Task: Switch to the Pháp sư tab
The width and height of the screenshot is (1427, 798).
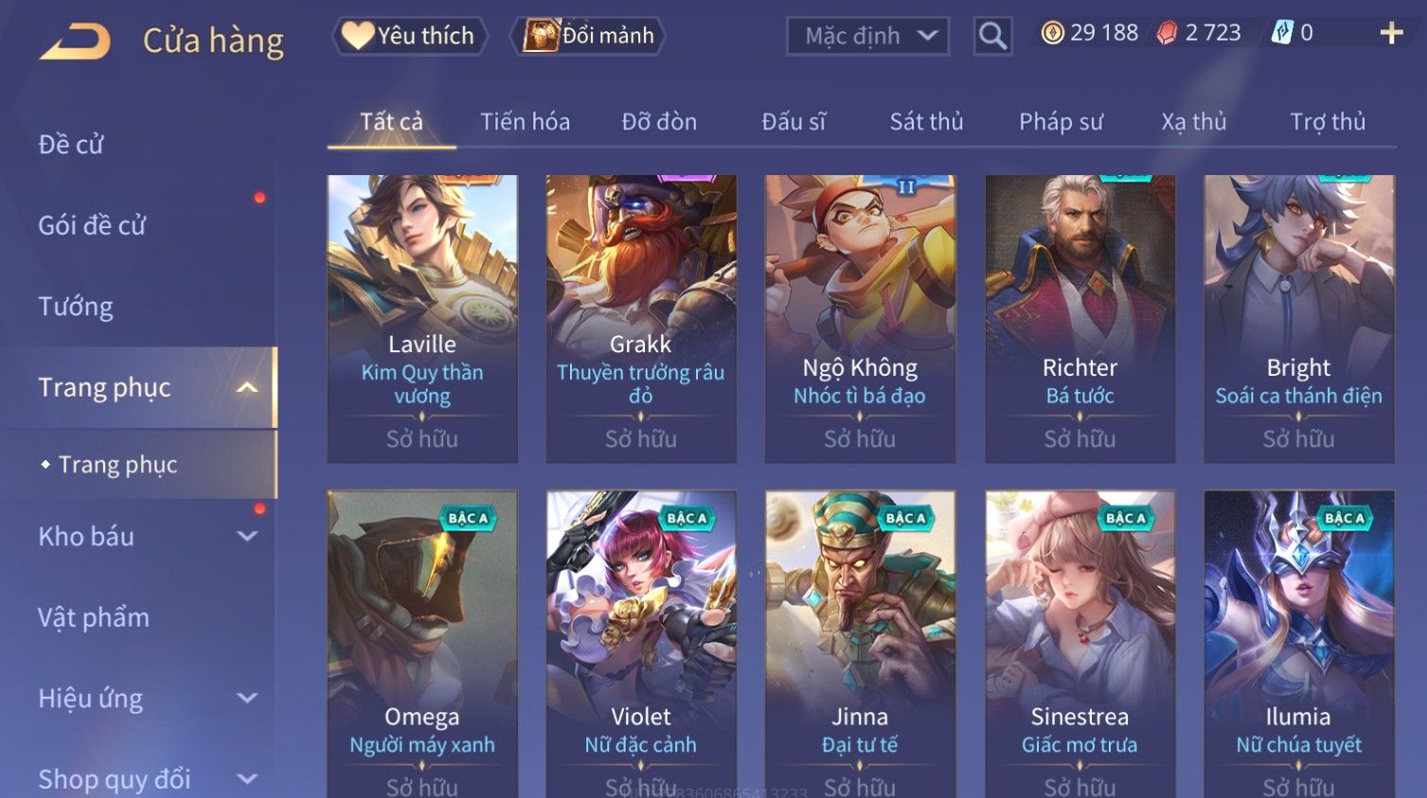Action: [x=1061, y=121]
